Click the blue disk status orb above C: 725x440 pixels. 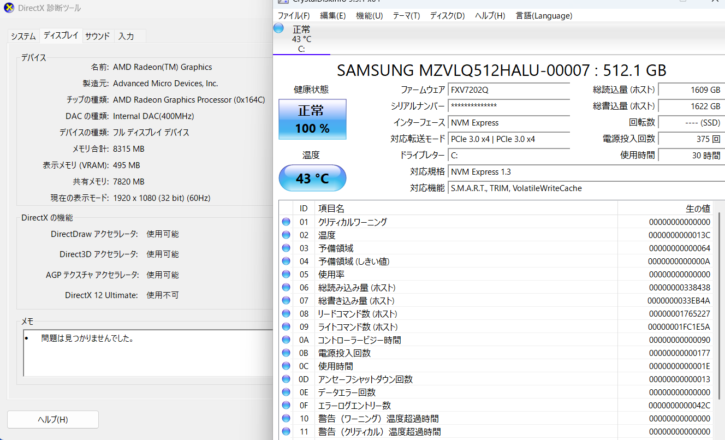tap(278, 28)
